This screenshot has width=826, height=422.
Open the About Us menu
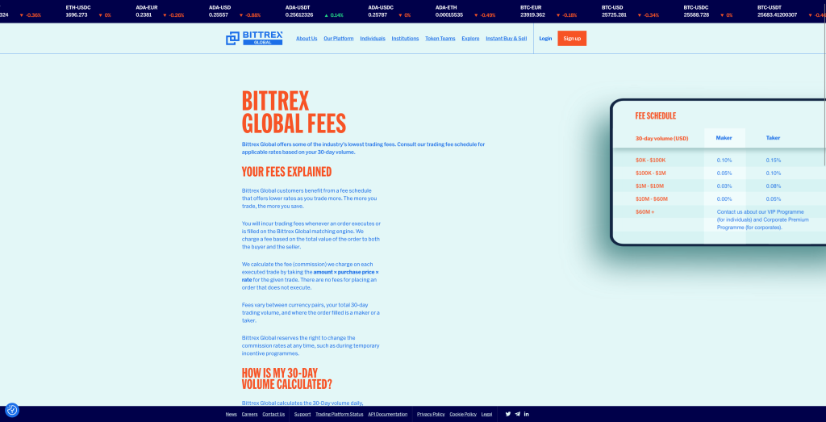[x=307, y=39]
